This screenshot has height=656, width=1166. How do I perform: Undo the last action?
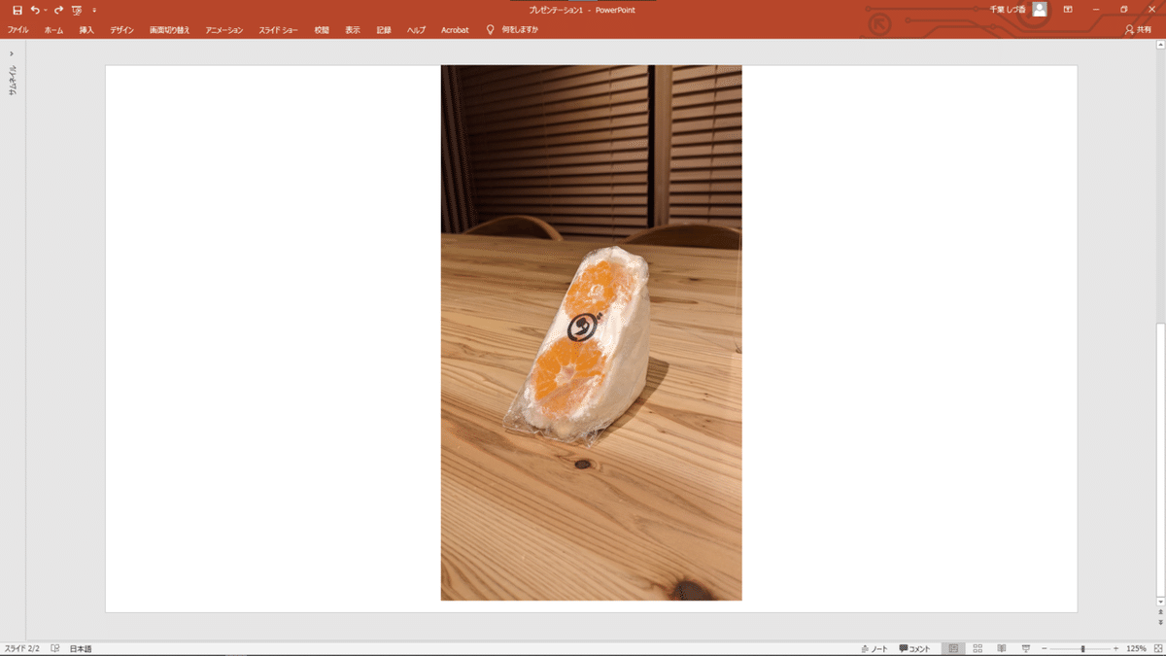tap(35, 10)
